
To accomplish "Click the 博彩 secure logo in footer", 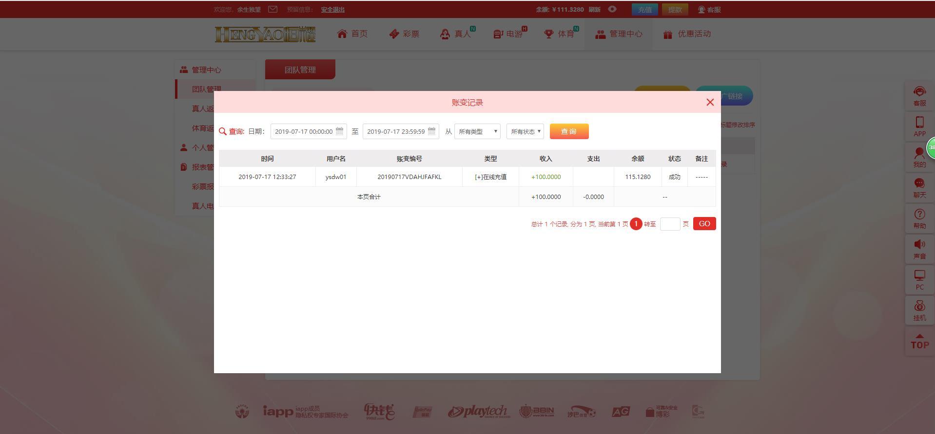I will (662, 412).
